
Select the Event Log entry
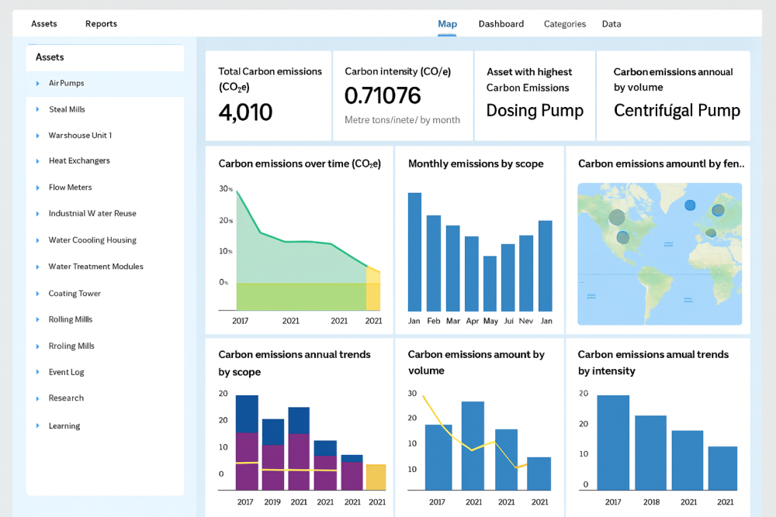click(66, 372)
